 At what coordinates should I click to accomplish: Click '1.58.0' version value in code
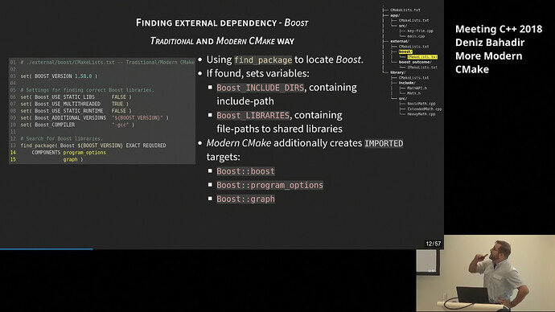pos(83,76)
